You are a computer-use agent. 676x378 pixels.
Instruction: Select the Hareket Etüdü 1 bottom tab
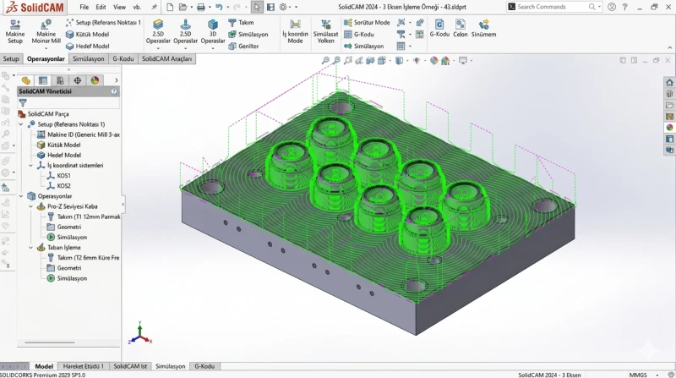(83, 366)
